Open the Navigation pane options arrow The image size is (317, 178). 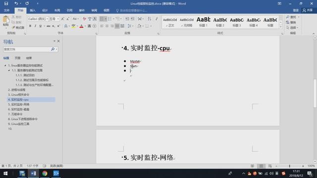54,41
